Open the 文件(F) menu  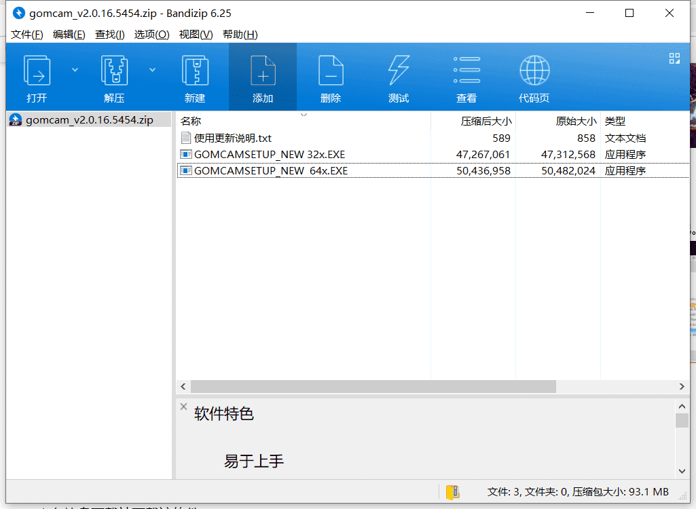27,35
